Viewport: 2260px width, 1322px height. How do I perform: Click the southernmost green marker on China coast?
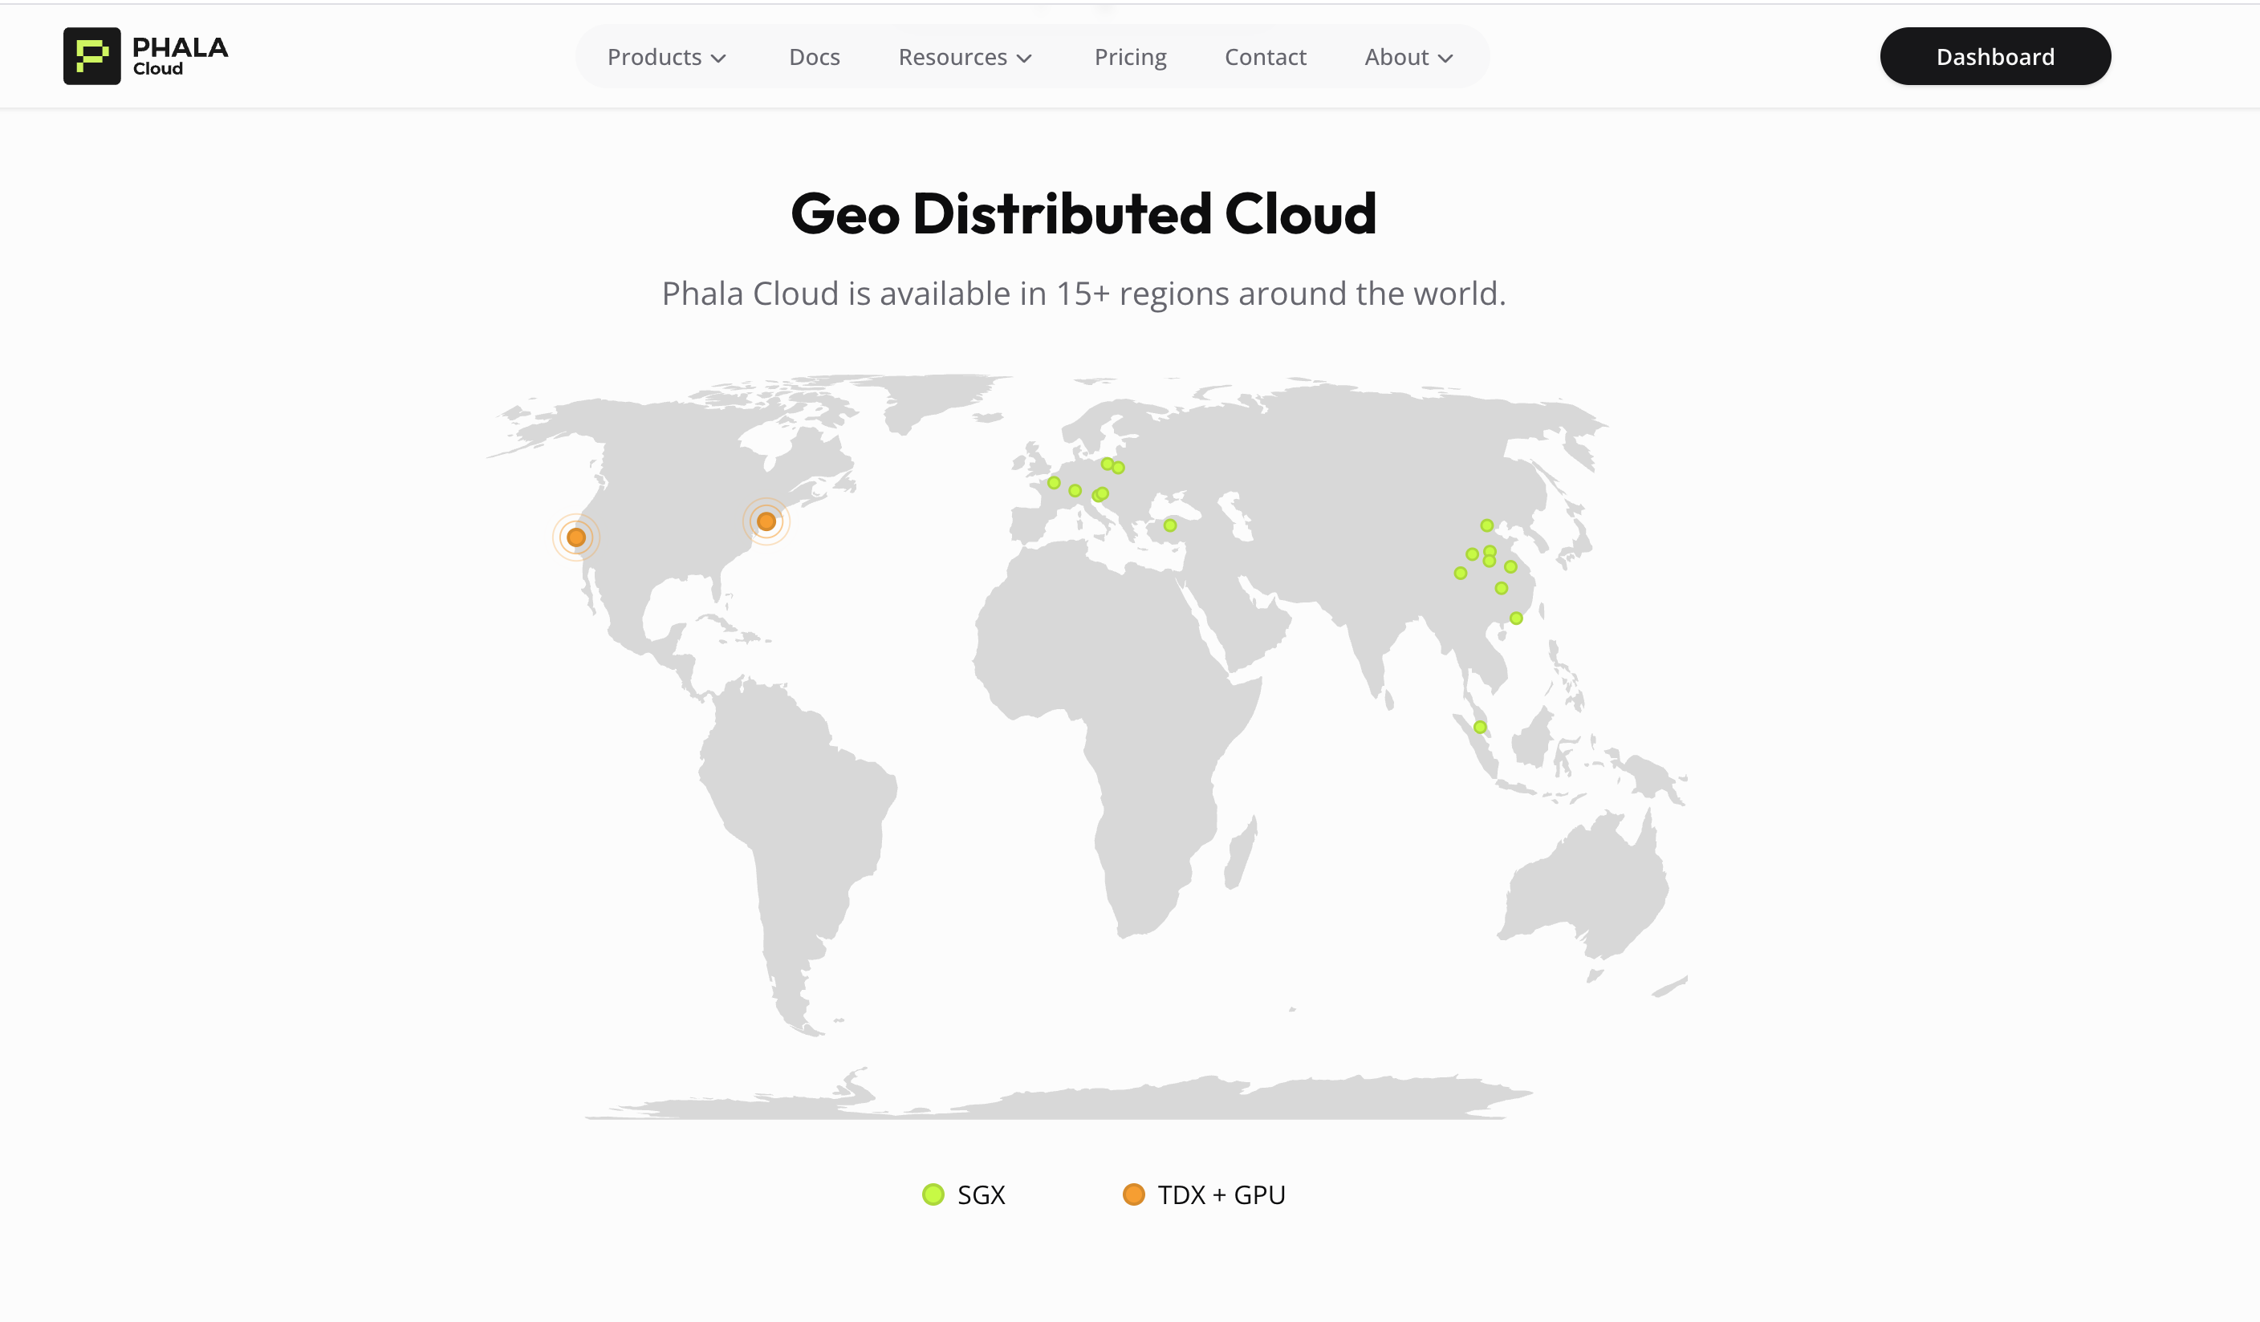(1516, 618)
